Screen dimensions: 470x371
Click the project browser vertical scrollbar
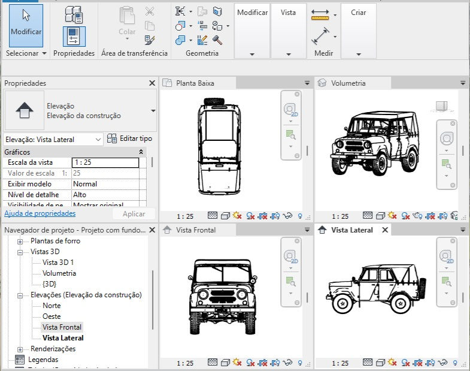pyautogui.click(x=153, y=300)
